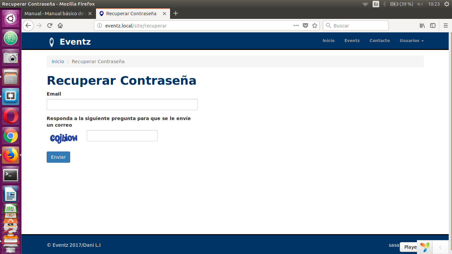452x254 pixels.
Task: Open Contacto nav menu item
Action: pyautogui.click(x=380, y=40)
